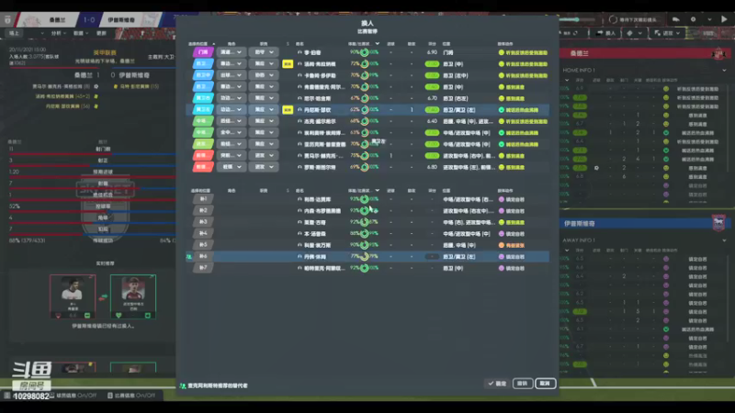
Task: Toggle match info On/Off at bottom
Action: [131, 396]
